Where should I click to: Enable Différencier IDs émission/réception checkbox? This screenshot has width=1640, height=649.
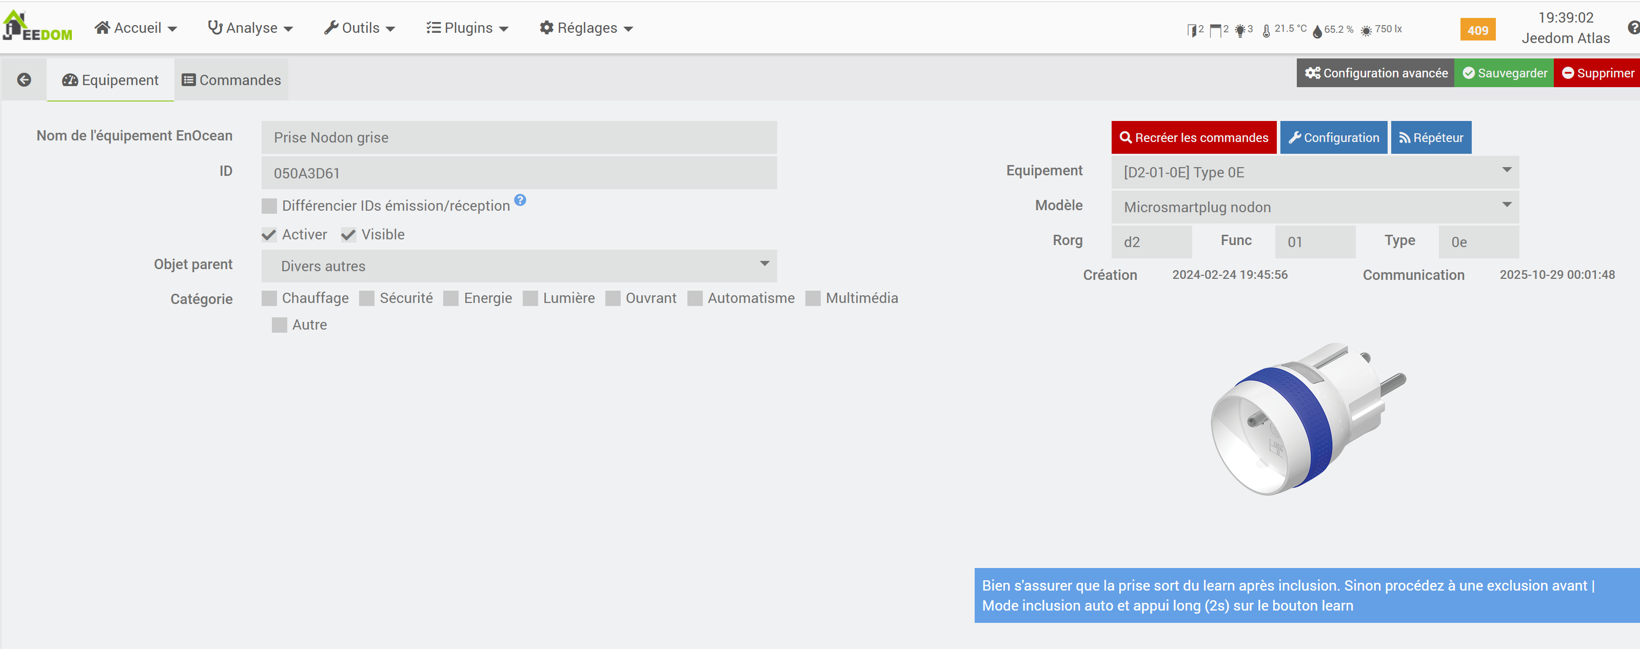coord(269,206)
